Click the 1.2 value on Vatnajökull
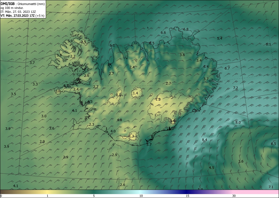This screenshot has height=198, width=279. point(158,99)
